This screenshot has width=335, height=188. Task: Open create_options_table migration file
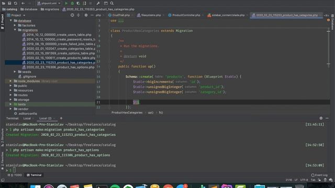59,53
